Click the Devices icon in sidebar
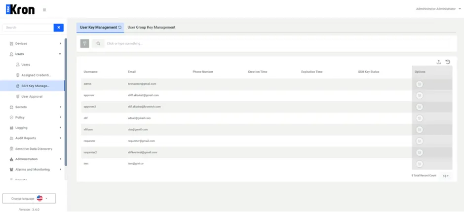Screen dimensions: 464x212 tap(11, 44)
